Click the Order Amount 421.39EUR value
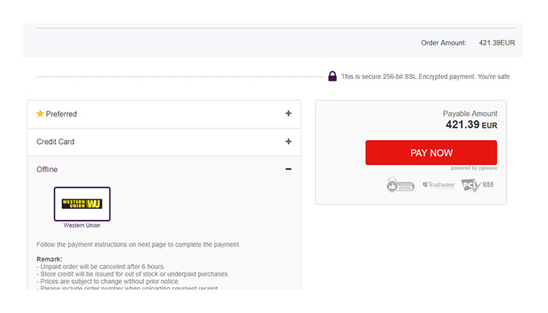 [x=496, y=43]
